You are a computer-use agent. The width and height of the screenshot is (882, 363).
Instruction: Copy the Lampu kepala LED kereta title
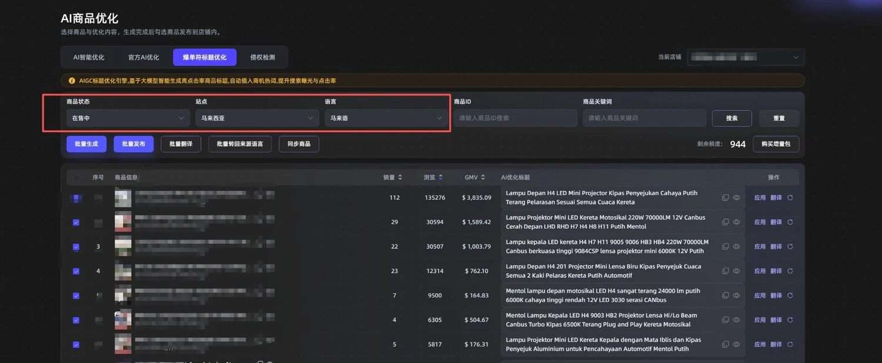725,247
